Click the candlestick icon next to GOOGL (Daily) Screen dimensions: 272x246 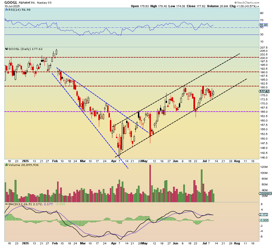click(7, 49)
